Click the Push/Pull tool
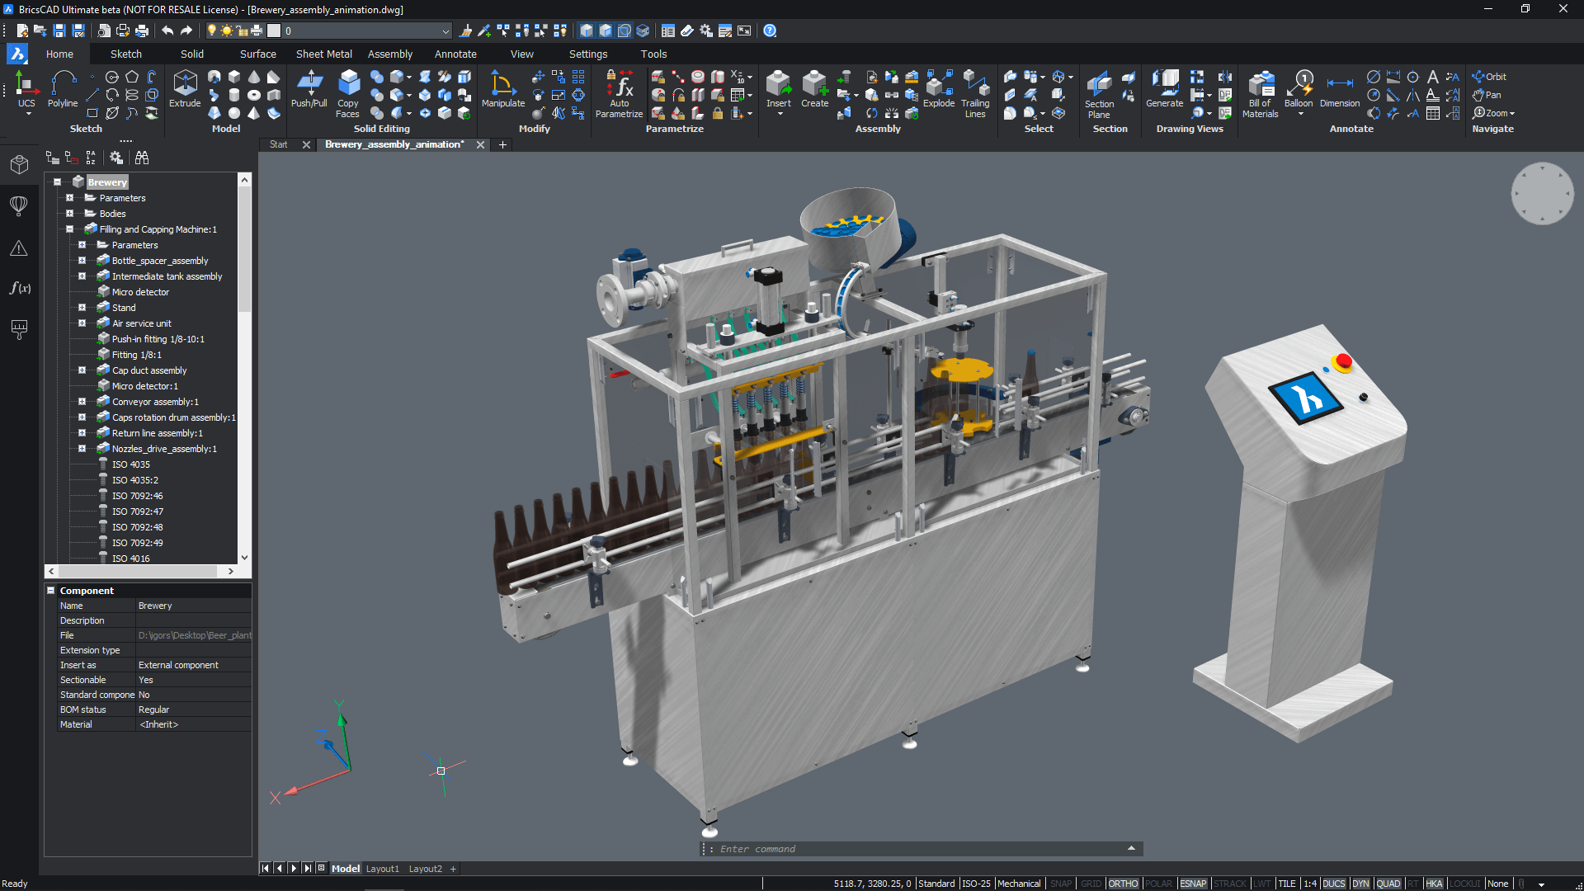 point(309,88)
